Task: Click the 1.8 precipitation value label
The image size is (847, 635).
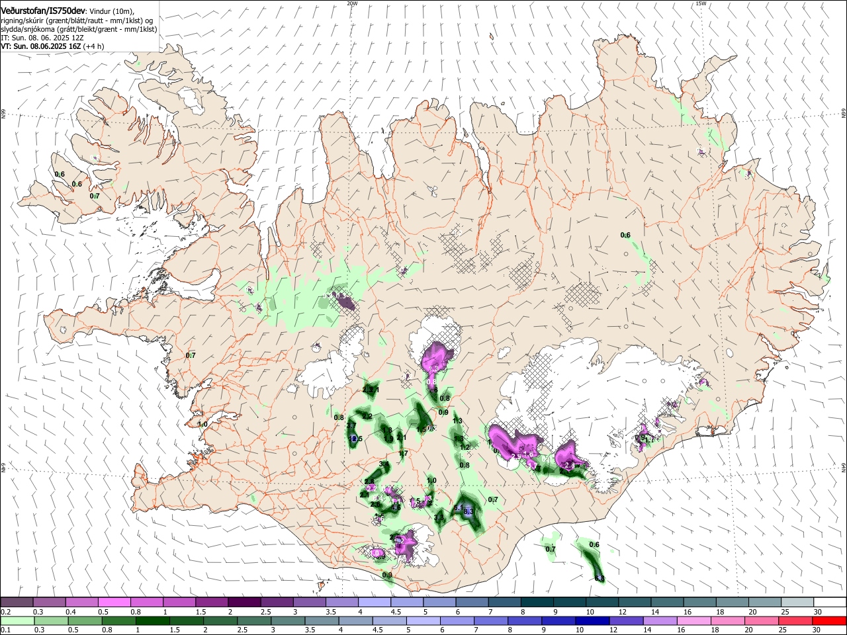Action: (x=387, y=430)
